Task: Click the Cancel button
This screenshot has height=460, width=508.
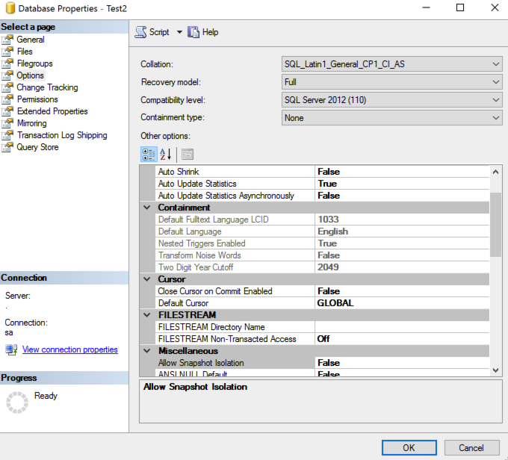Action: (x=471, y=448)
